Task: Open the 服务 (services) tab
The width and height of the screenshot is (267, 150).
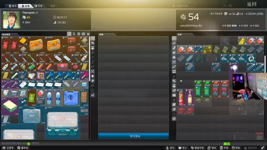Action: coord(53,6)
